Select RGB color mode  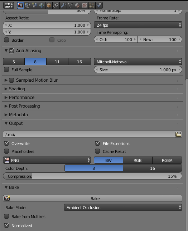pyautogui.click(x=138, y=160)
